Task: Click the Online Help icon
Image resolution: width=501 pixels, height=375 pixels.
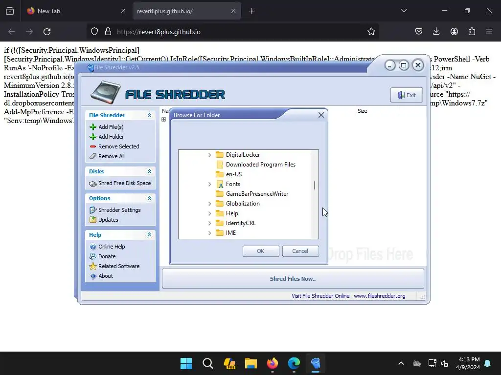Action: point(93,247)
